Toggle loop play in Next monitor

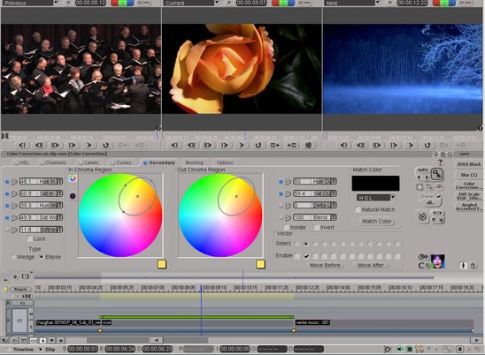(427, 145)
